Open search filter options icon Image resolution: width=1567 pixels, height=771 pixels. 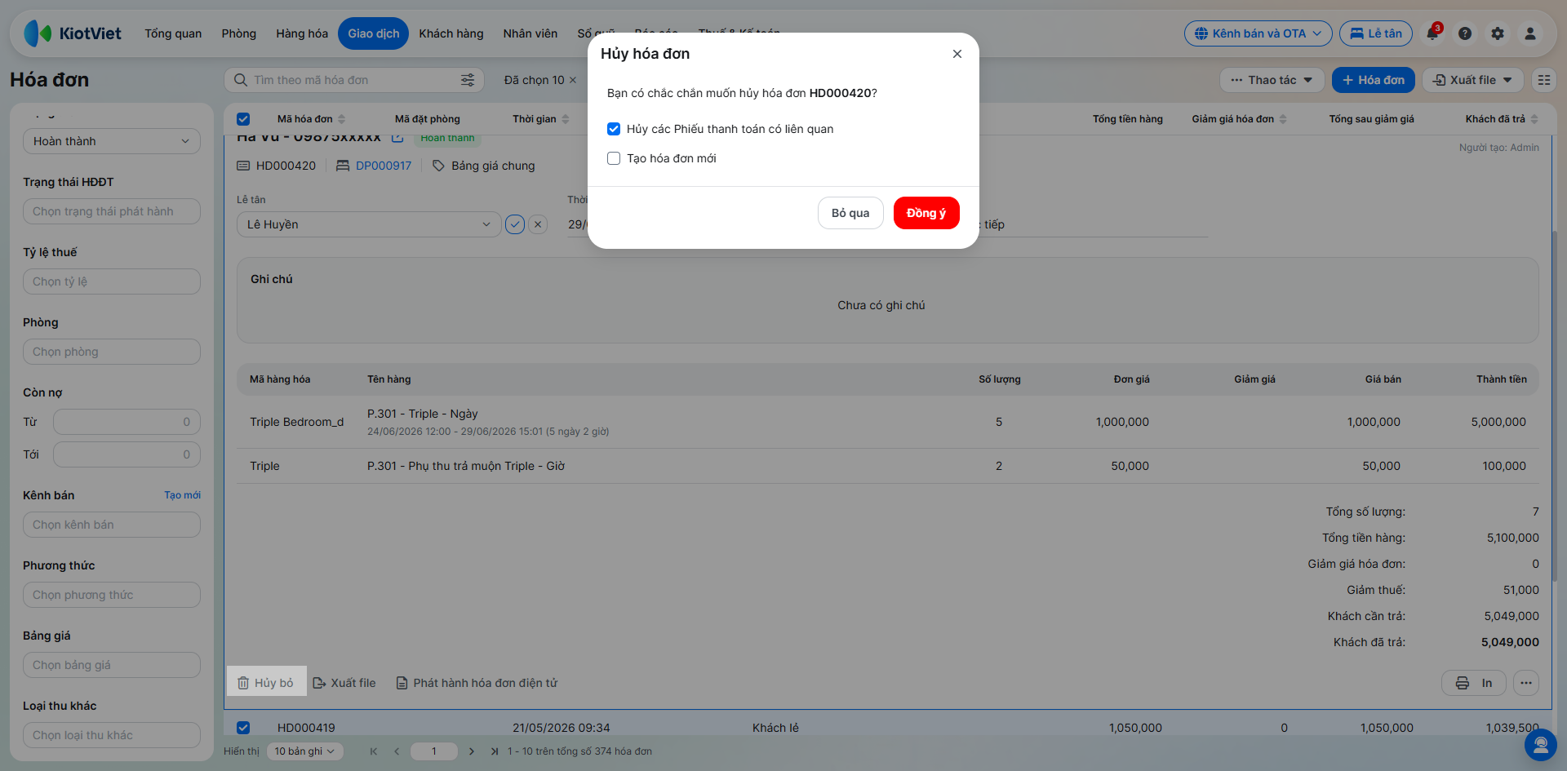[468, 80]
